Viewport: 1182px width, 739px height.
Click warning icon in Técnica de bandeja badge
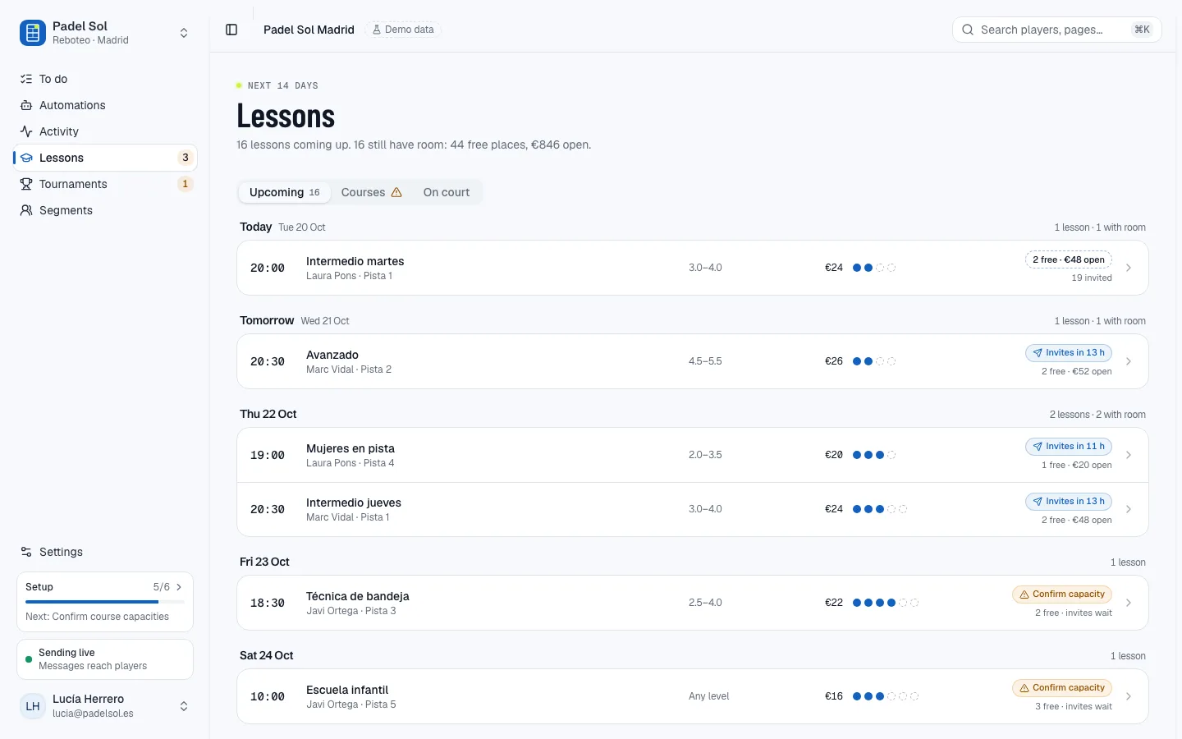pos(1024,594)
